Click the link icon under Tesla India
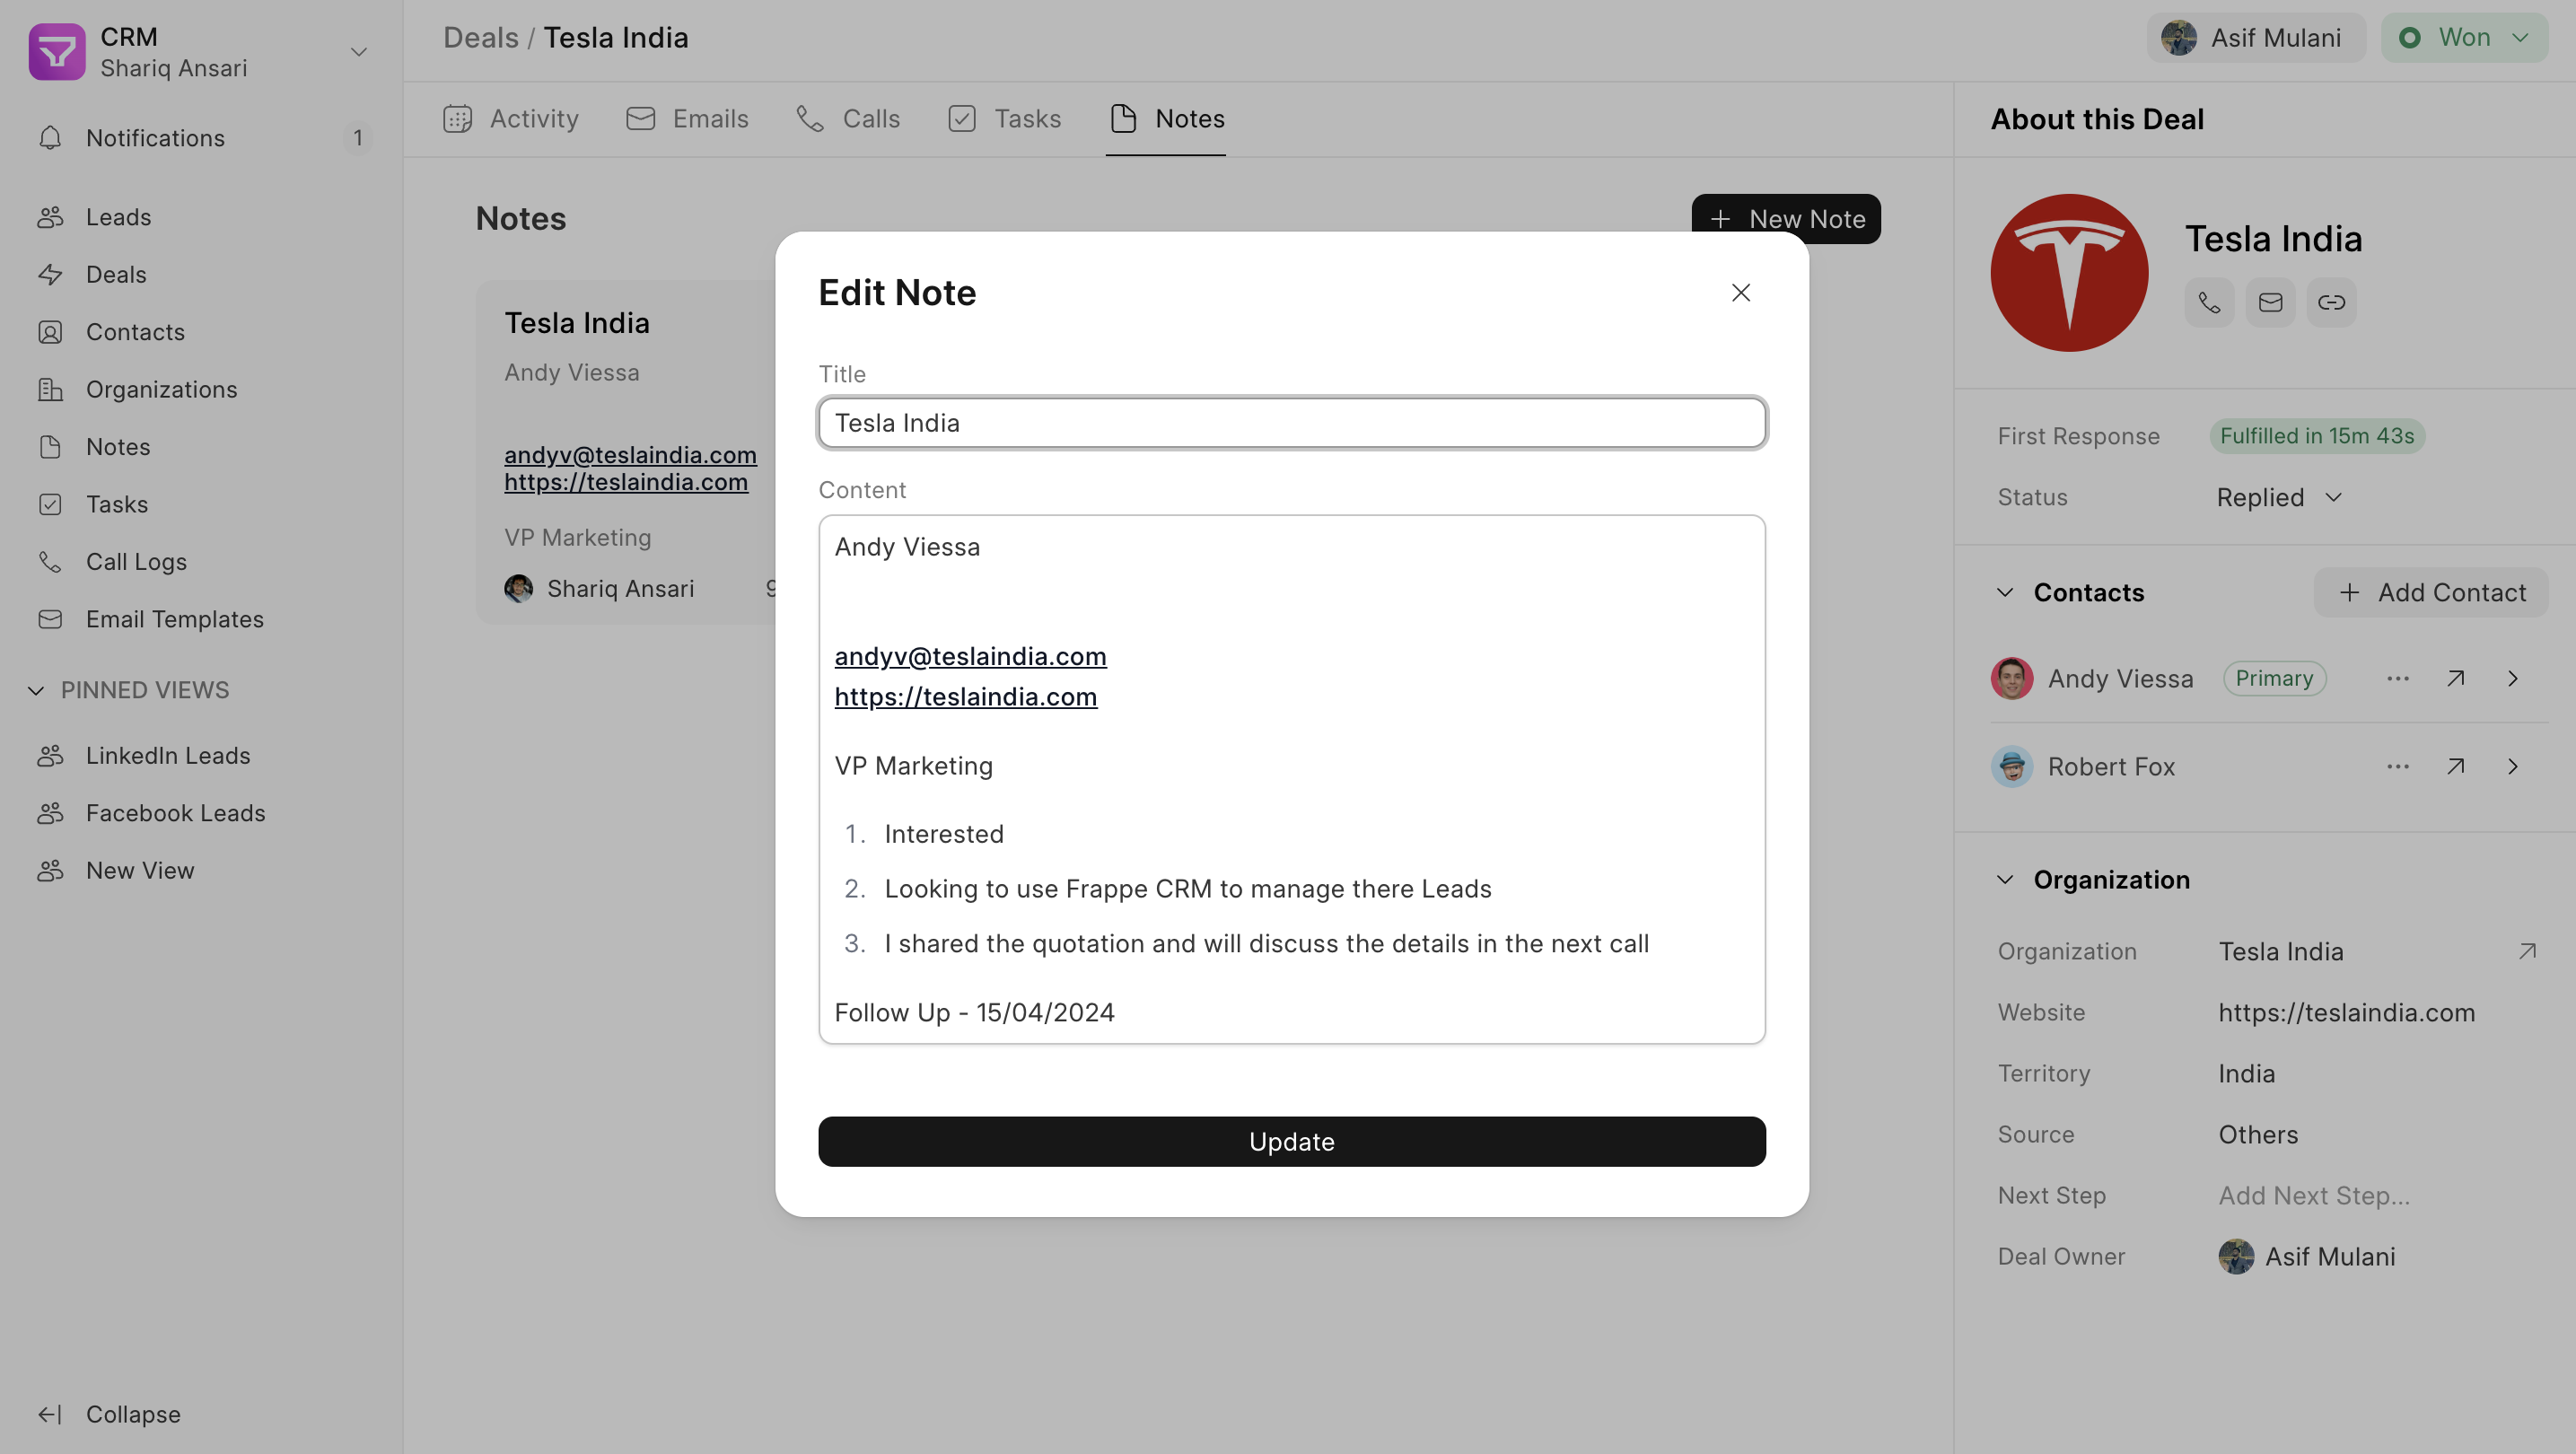The width and height of the screenshot is (2576, 1454). coord(2331,302)
